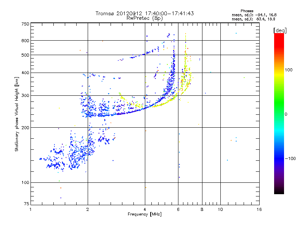Click the y-axis tick label '200'
The image size is (305, 228).
click(x=25, y=128)
